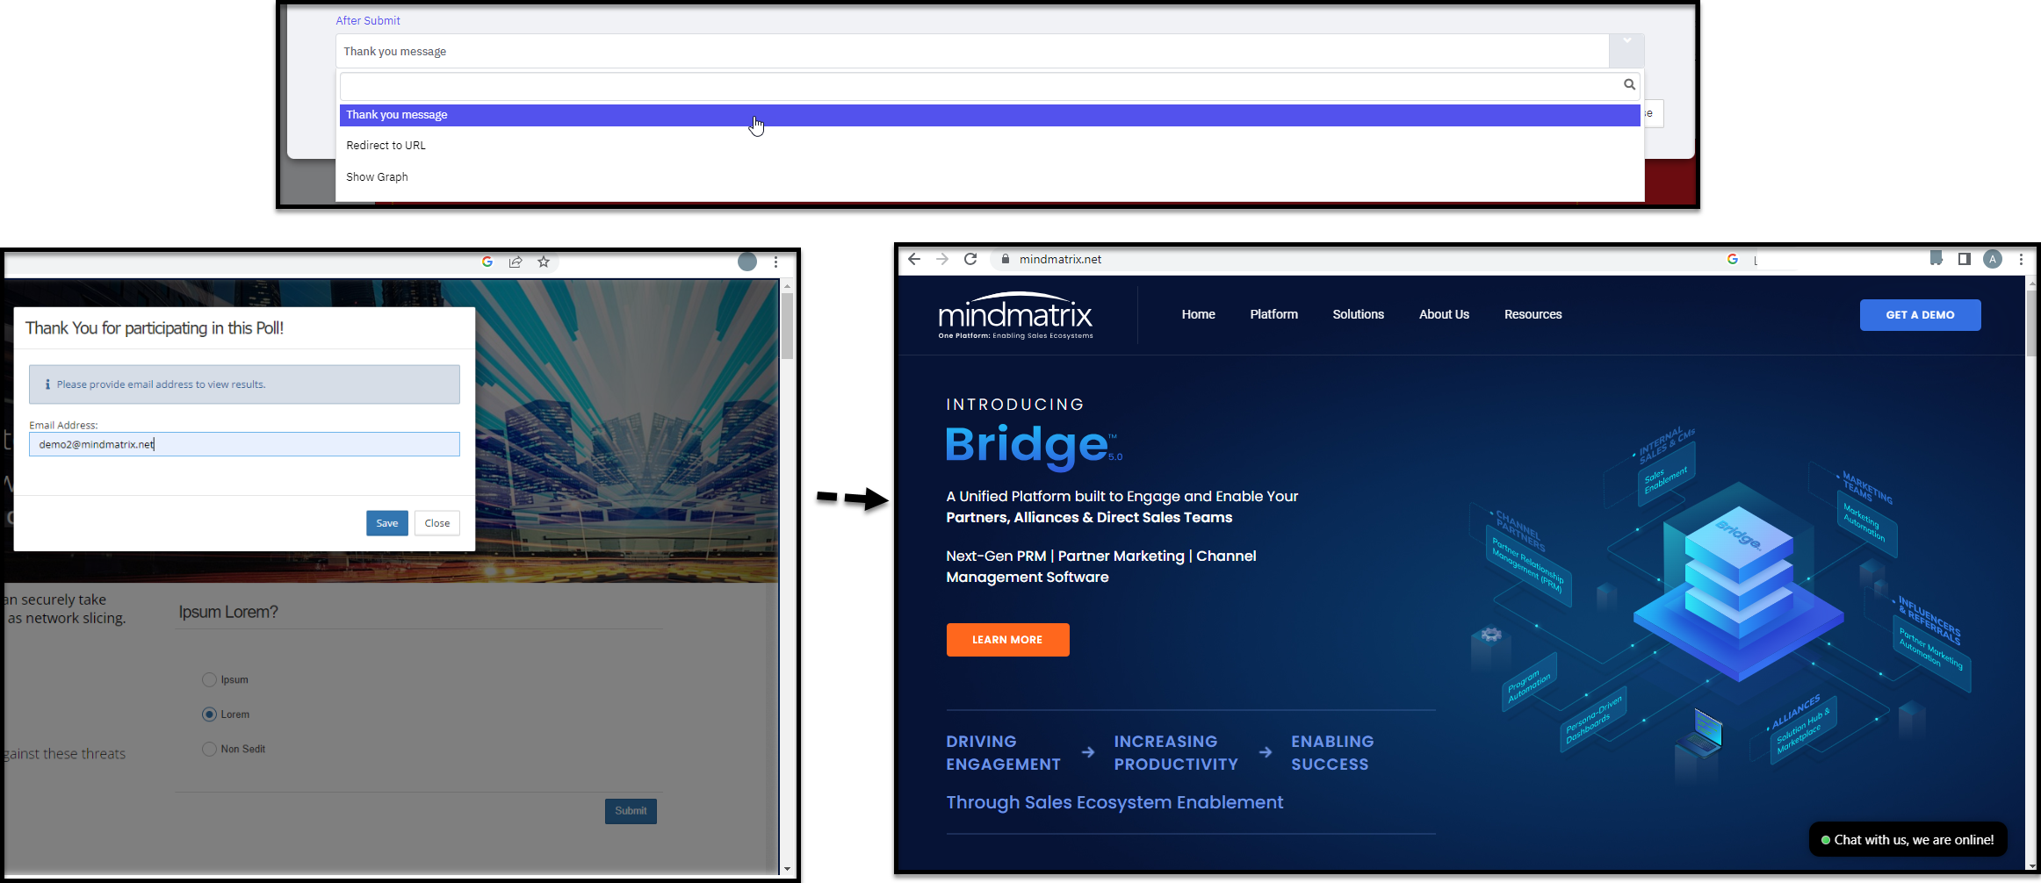
Task: Click mindmatrix page scrollbar thumb
Action: click(2030, 325)
